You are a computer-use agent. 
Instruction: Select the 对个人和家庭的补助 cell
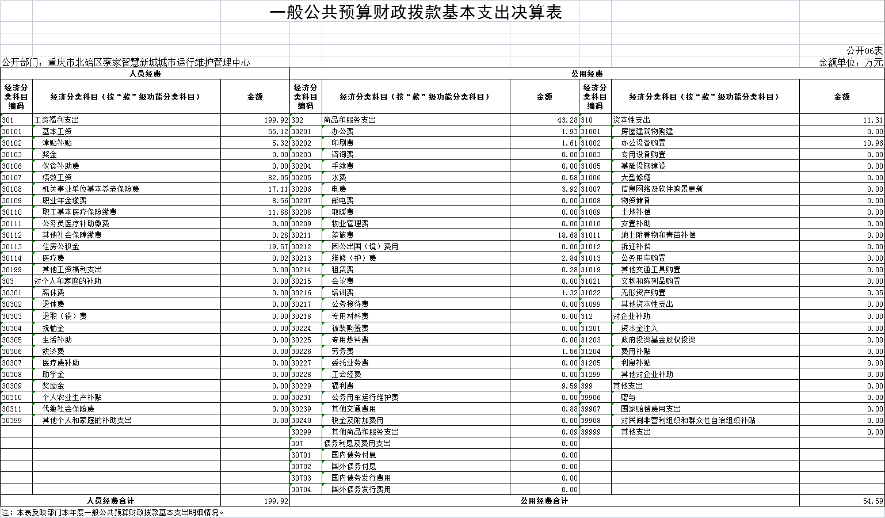[127, 281]
